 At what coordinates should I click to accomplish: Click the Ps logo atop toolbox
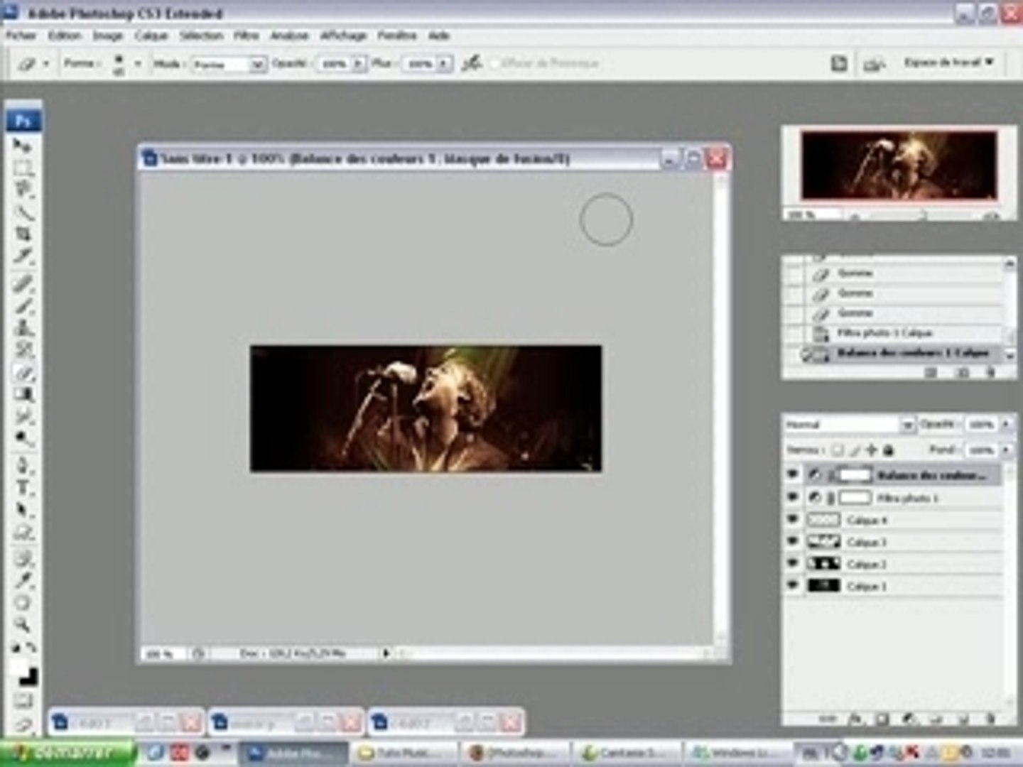[x=23, y=121]
